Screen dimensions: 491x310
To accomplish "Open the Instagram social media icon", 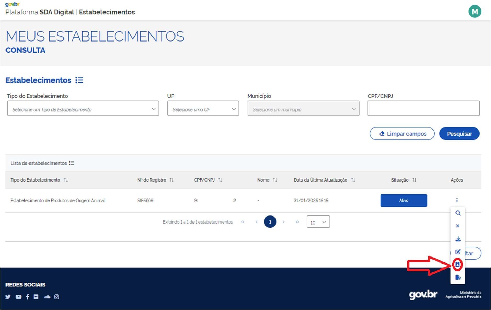I will coord(56,297).
